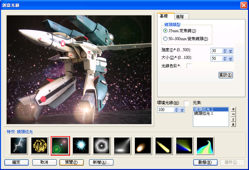This screenshot has width=249, height=170.
Task: Select 鏡頭炫光 2 in elements list
Action: pos(211,109)
